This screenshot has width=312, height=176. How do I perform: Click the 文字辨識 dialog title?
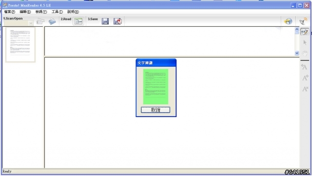[145, 63]
